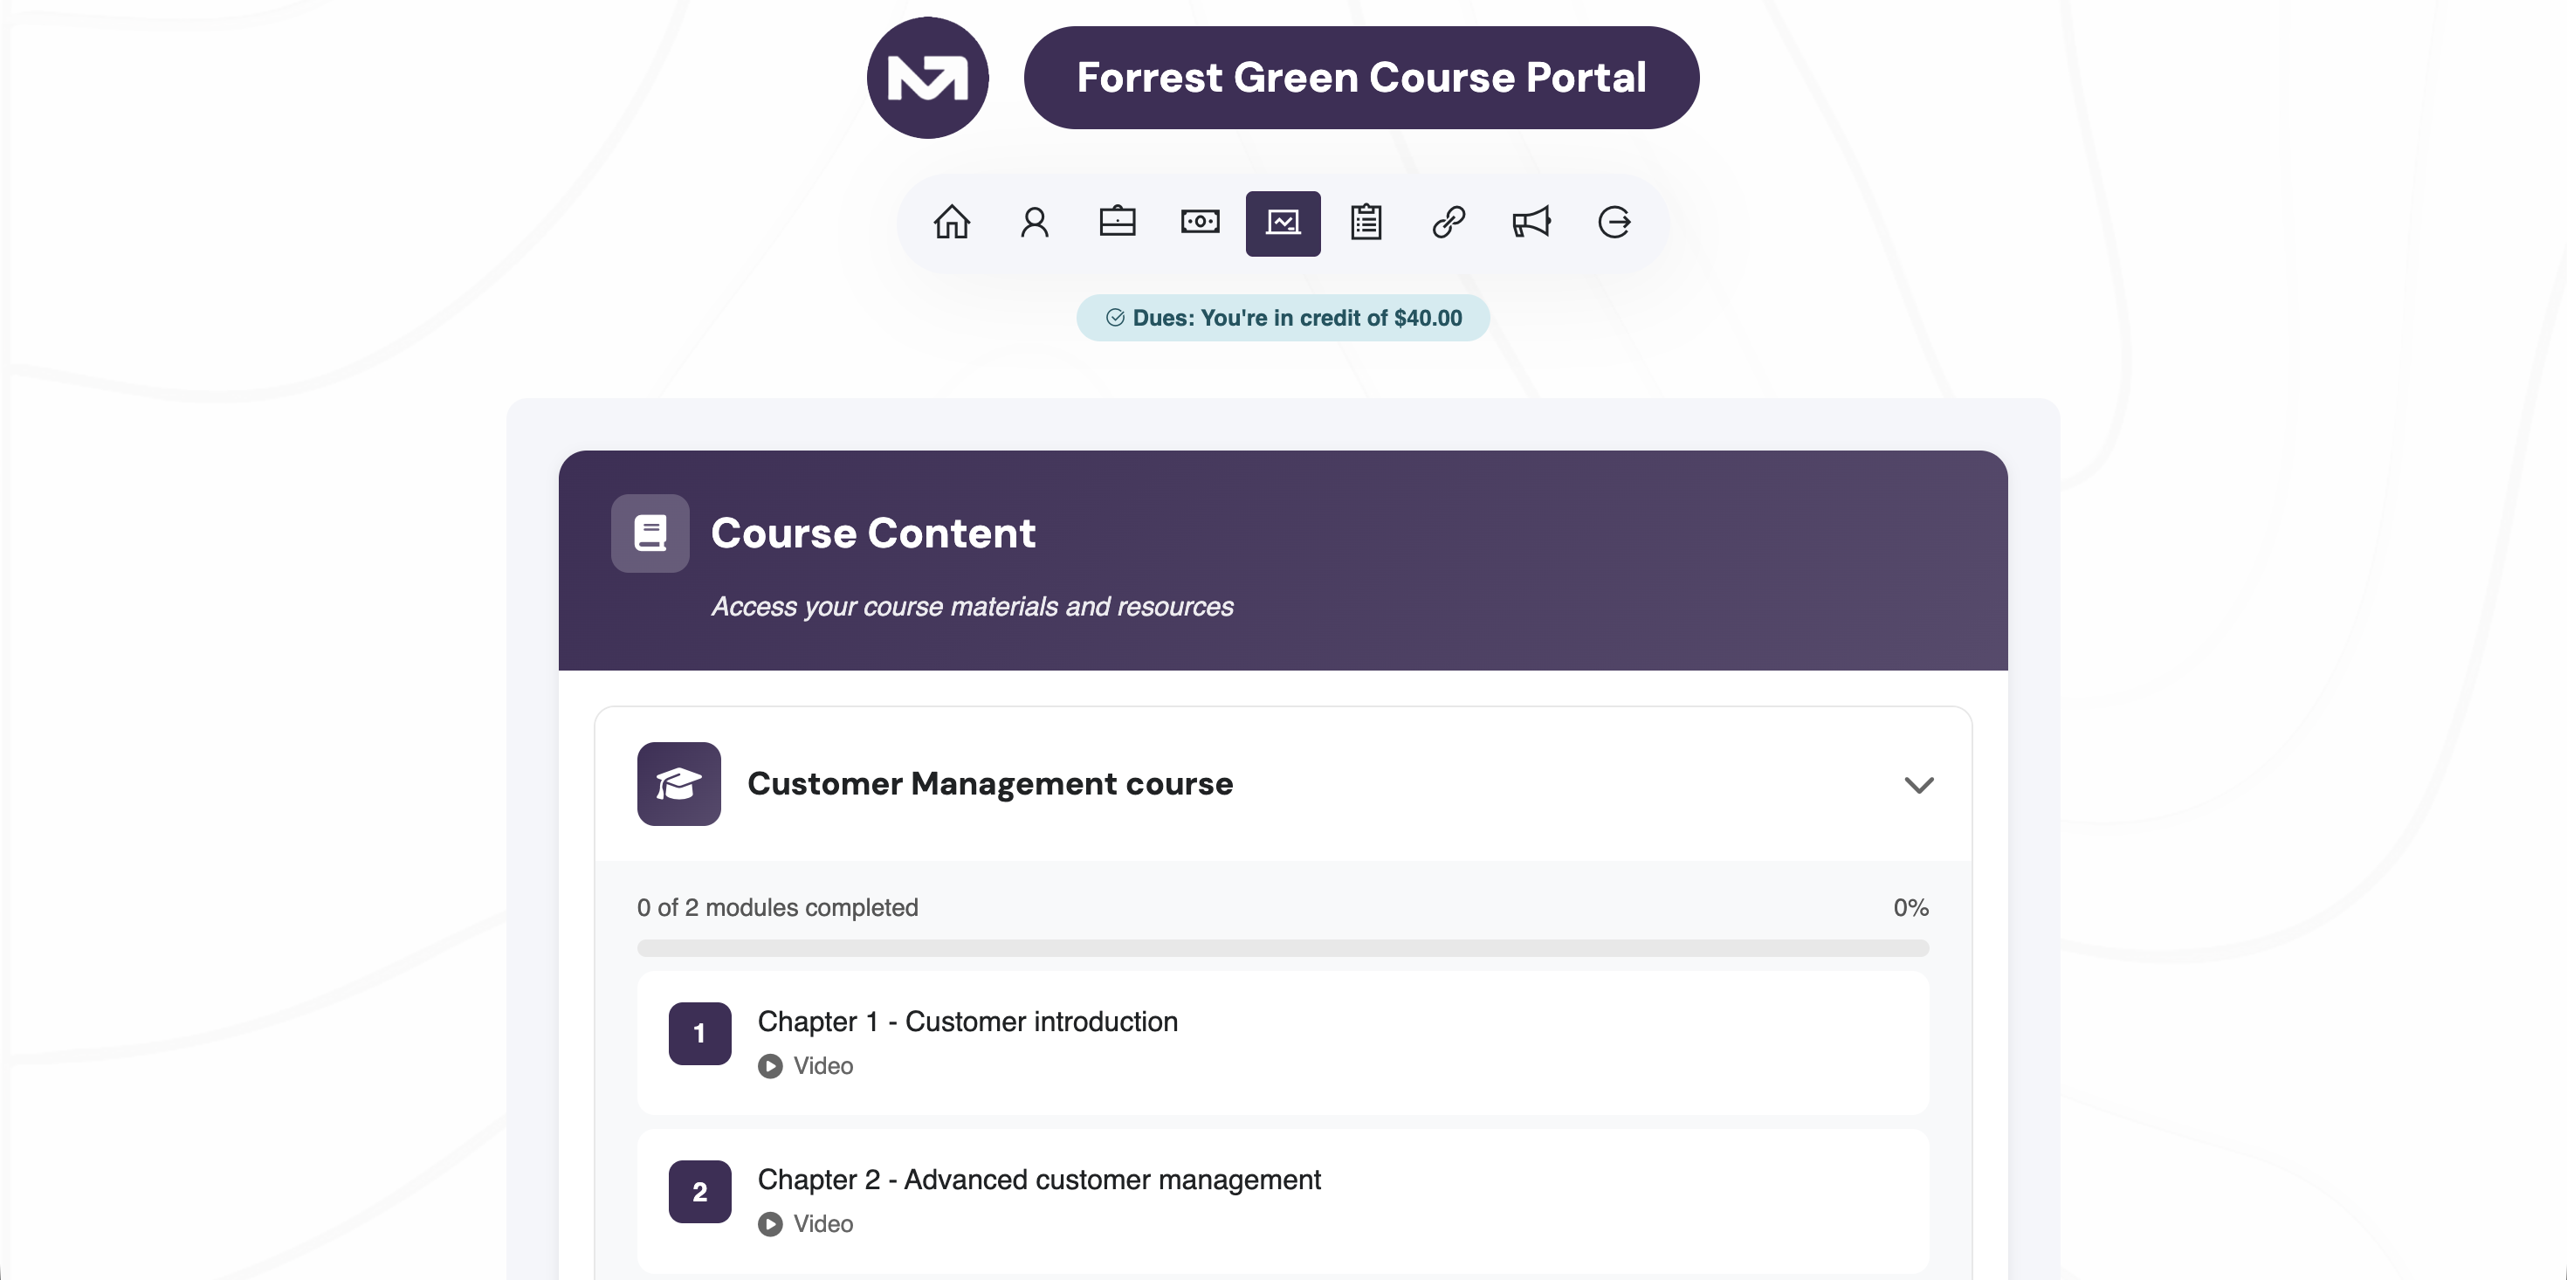Collapse the Customer Management course chevron
Screen dimensions: 2567x1280
coord(1918,785)
